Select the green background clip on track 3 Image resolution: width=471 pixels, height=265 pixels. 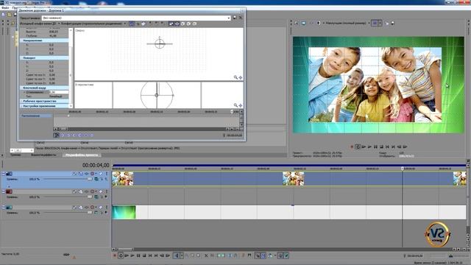tap(124, 212)
